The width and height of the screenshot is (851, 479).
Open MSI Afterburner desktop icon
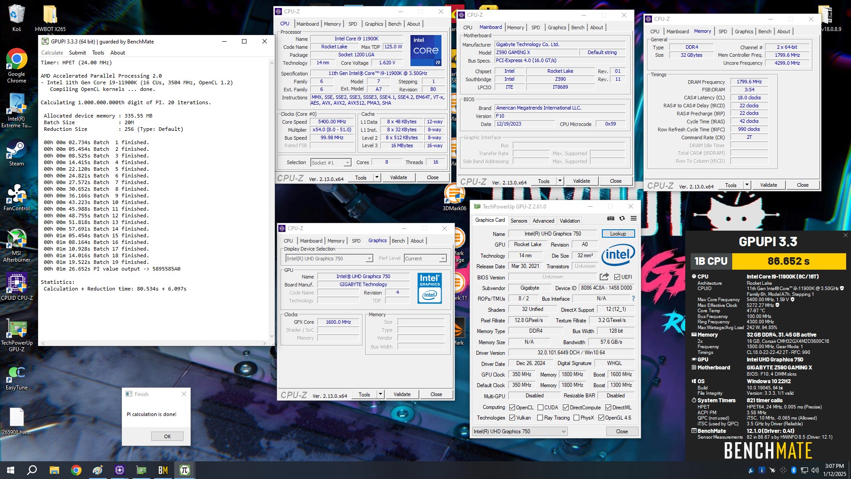coord(16,246)
